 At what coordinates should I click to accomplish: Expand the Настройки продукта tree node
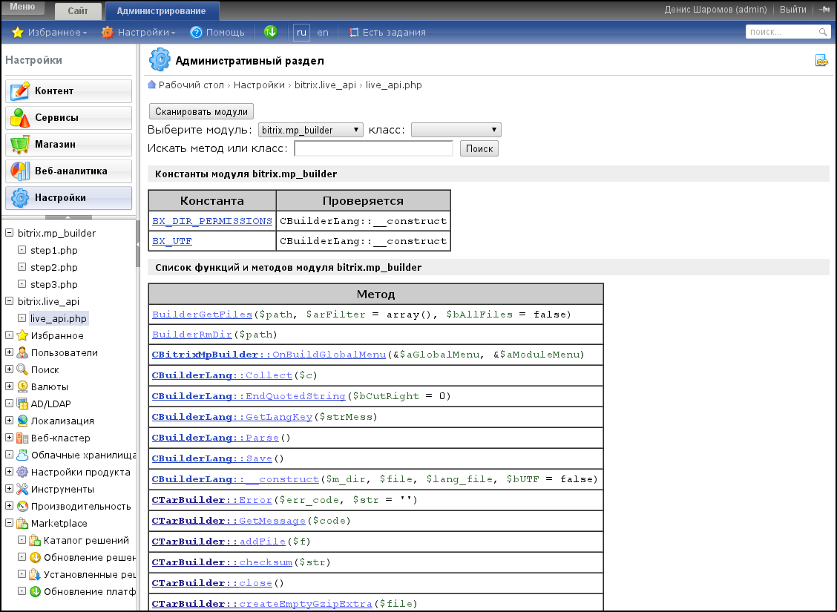point(9,472)
